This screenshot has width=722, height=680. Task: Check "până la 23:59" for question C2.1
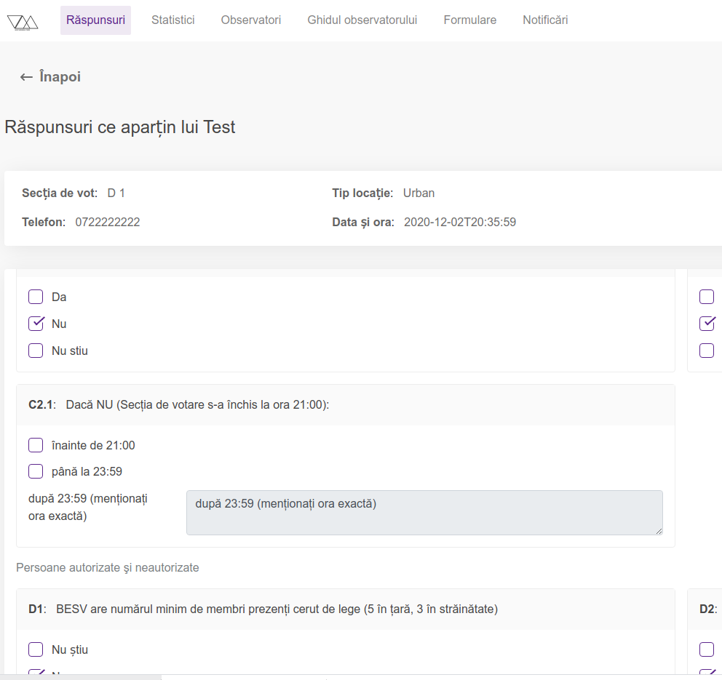click(x=36, y=471)
